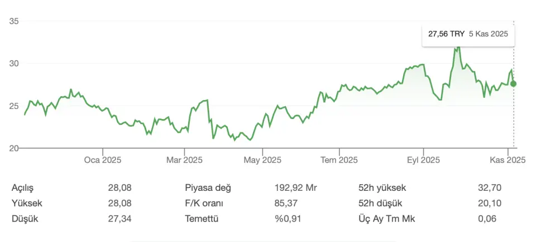Click the Yüksek label

coord(28,203)
